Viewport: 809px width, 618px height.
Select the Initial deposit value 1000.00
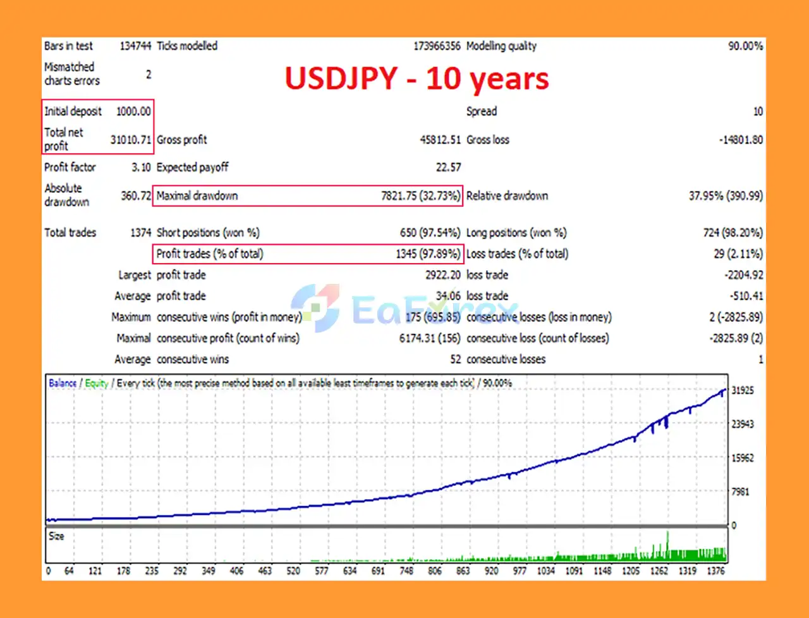click(x=133, y=111)
